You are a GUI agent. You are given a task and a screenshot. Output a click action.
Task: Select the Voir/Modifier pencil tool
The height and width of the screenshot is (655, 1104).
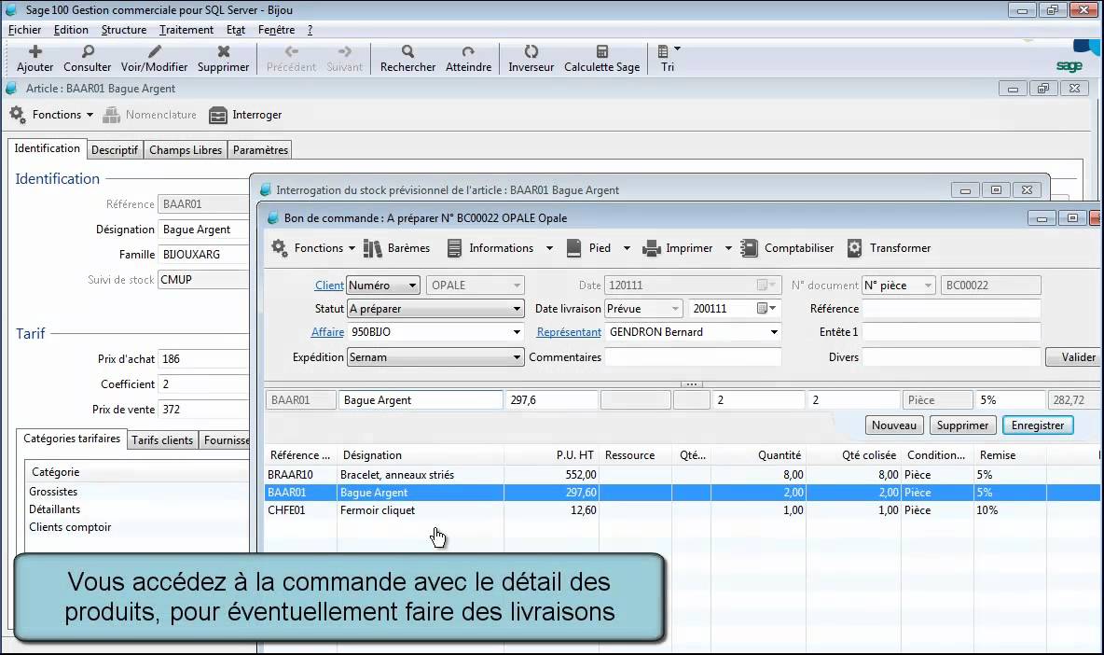(154, 51)
